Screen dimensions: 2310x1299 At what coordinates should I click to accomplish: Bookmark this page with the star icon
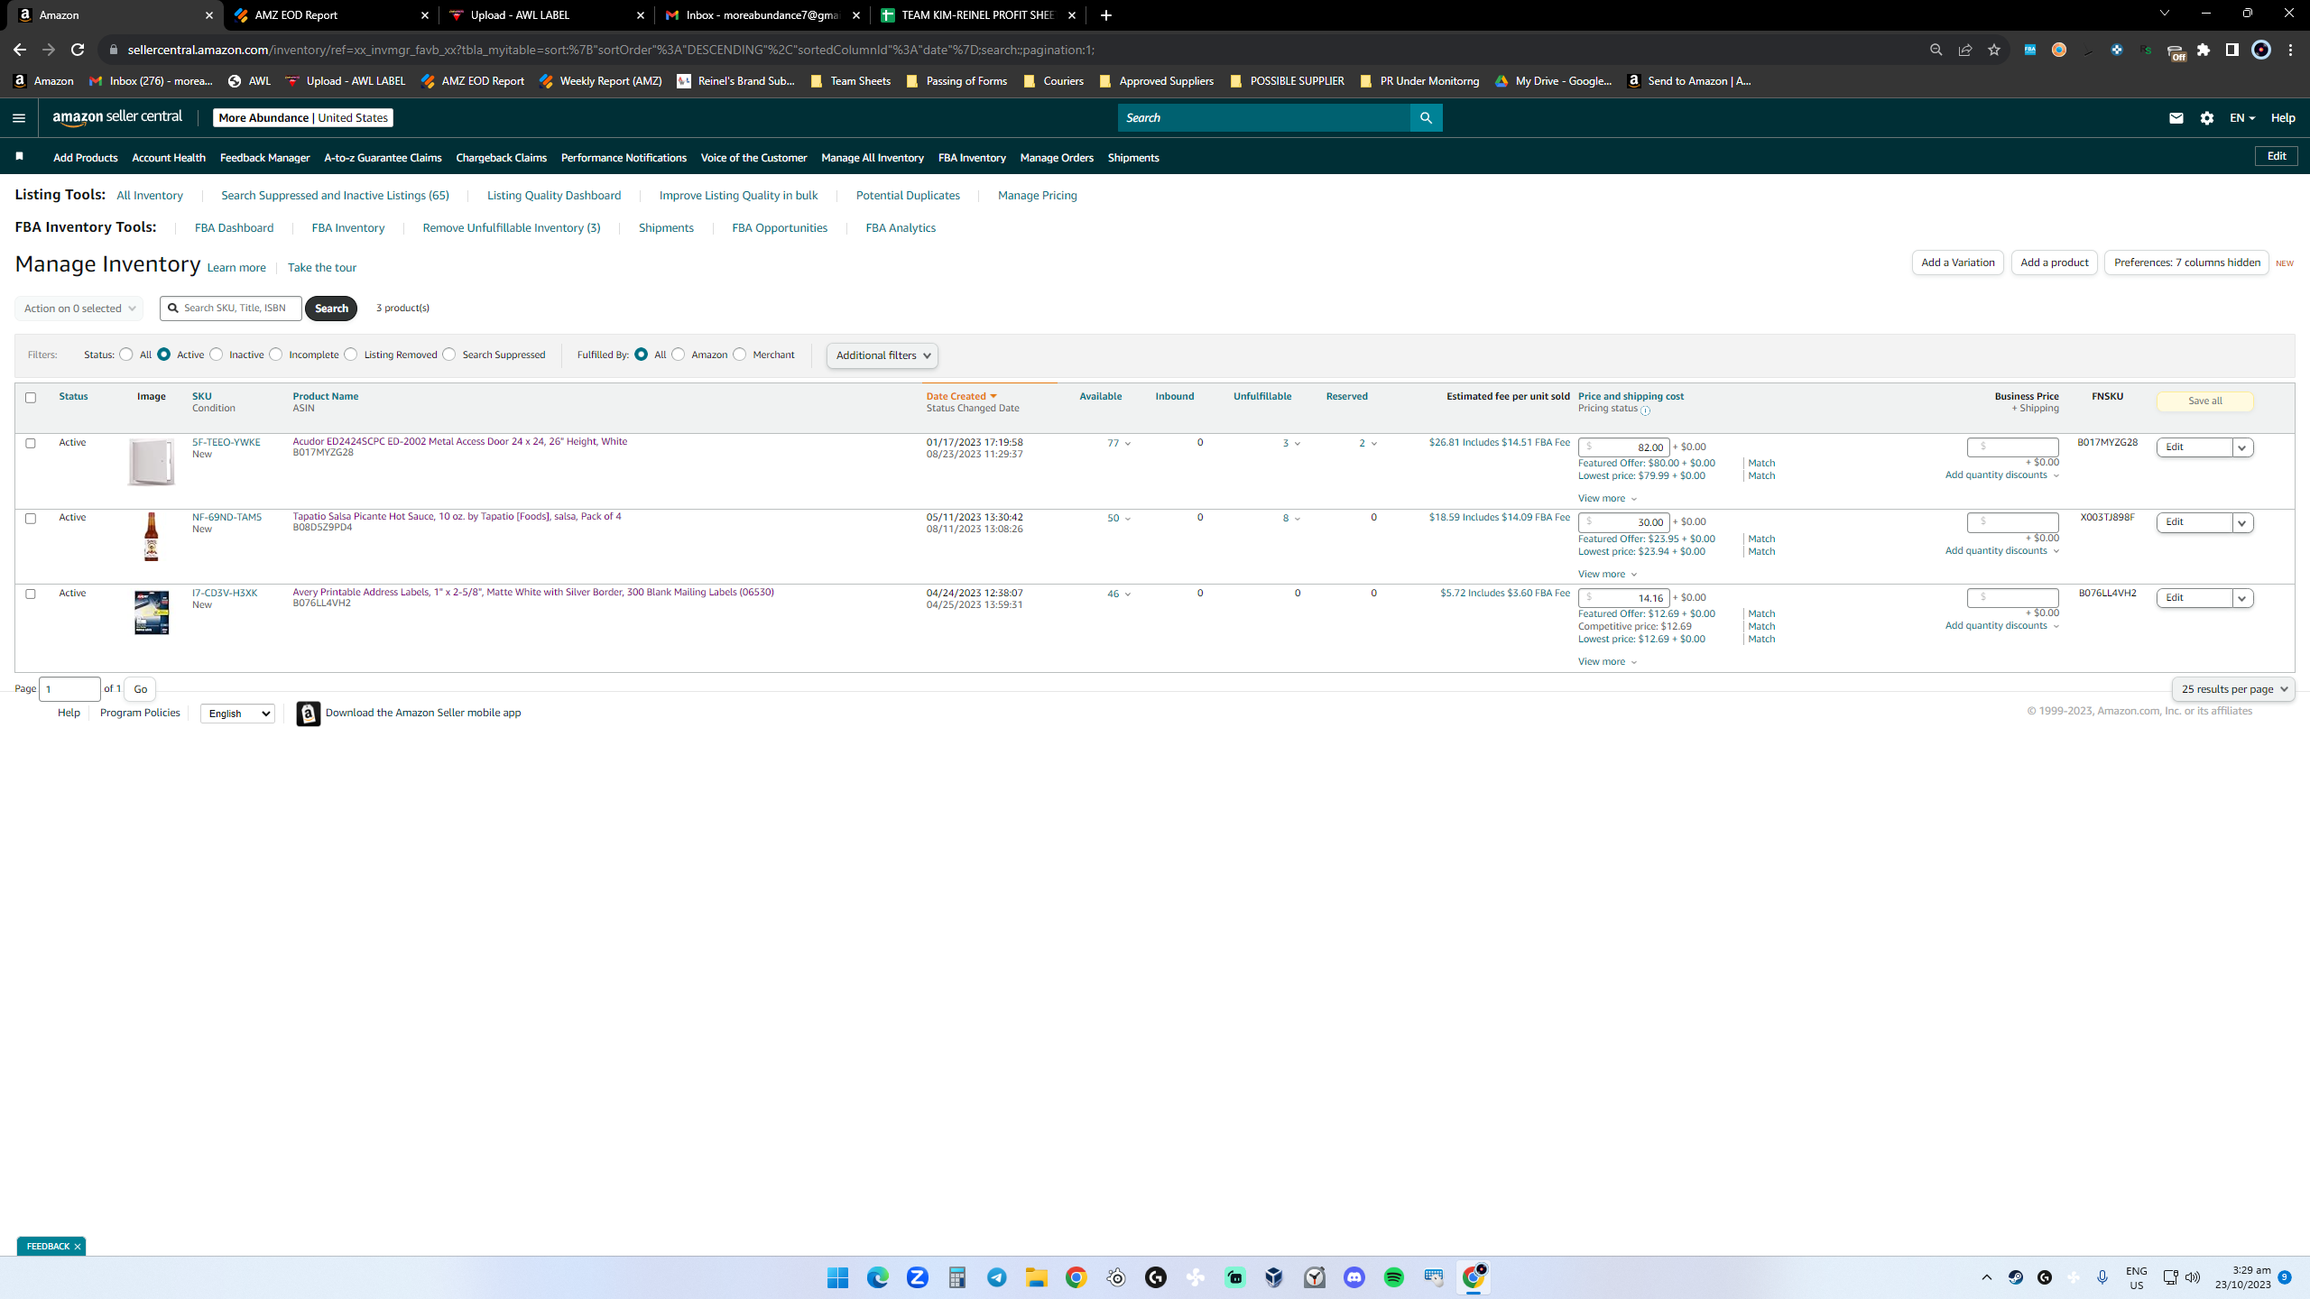[1994, 50]
